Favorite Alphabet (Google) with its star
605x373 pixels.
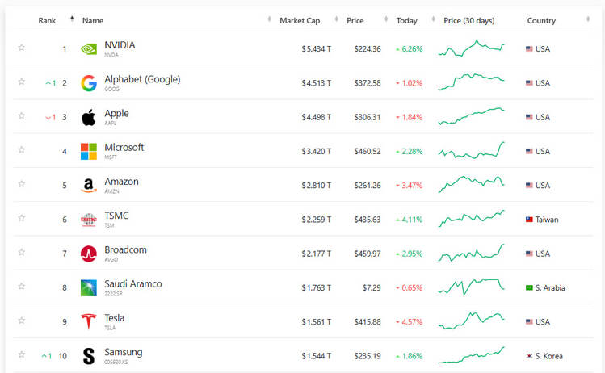point(22,82)
